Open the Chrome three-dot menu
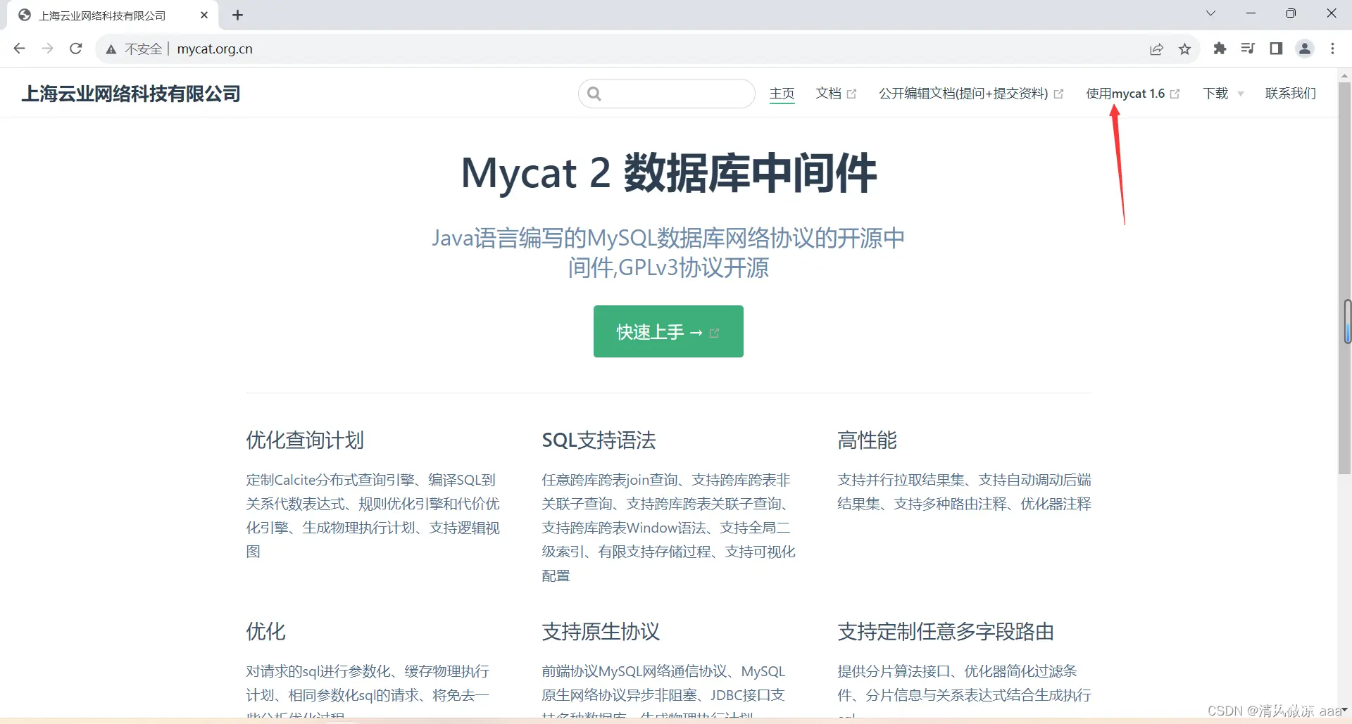This screenshot has height=724, width=1352. pos(1332,49)
